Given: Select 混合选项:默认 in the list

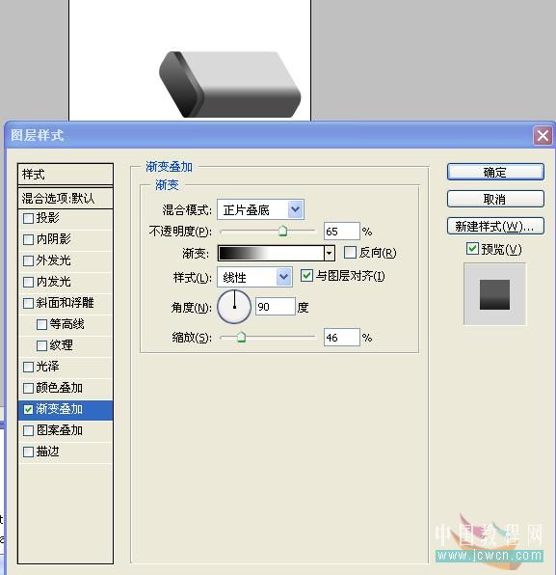Looking at the screenshot, I should [x=66, y=199].
